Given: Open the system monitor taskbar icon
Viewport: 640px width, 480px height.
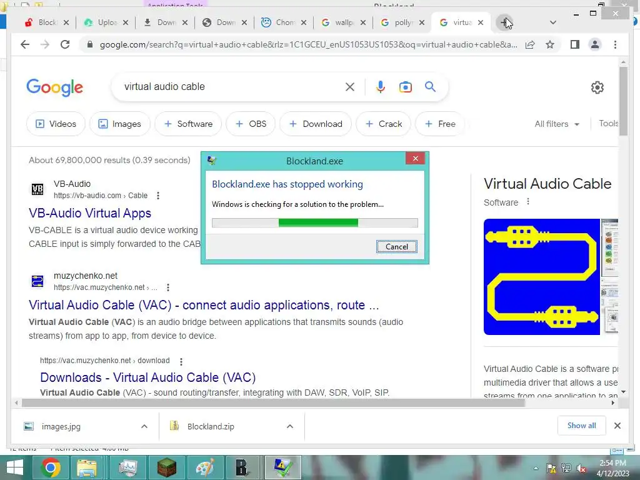Looking at the screenshot, I should [x=128, y=467].
